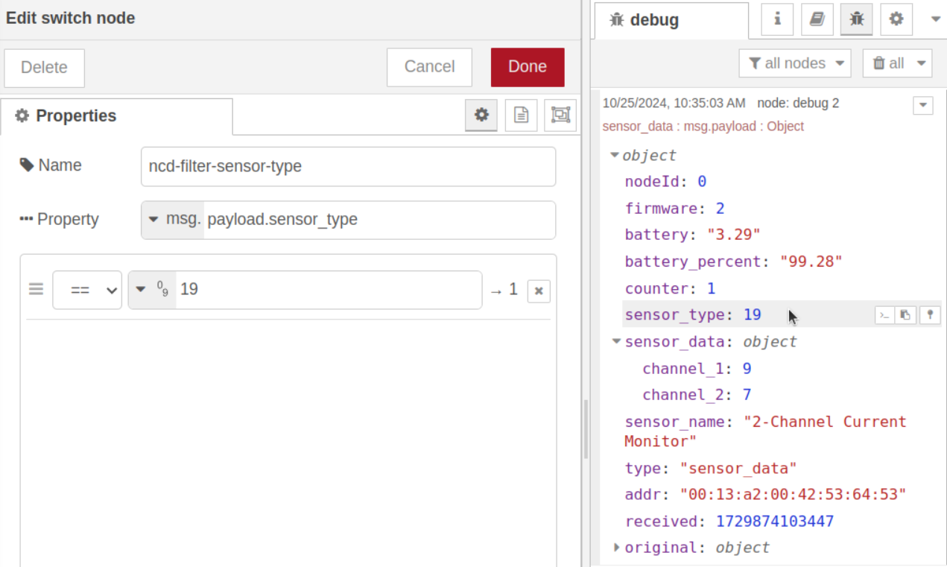This screenshot has width=947, height=567.
Task: Select the debug sidebar tab
Action: (x=671, y=20)
